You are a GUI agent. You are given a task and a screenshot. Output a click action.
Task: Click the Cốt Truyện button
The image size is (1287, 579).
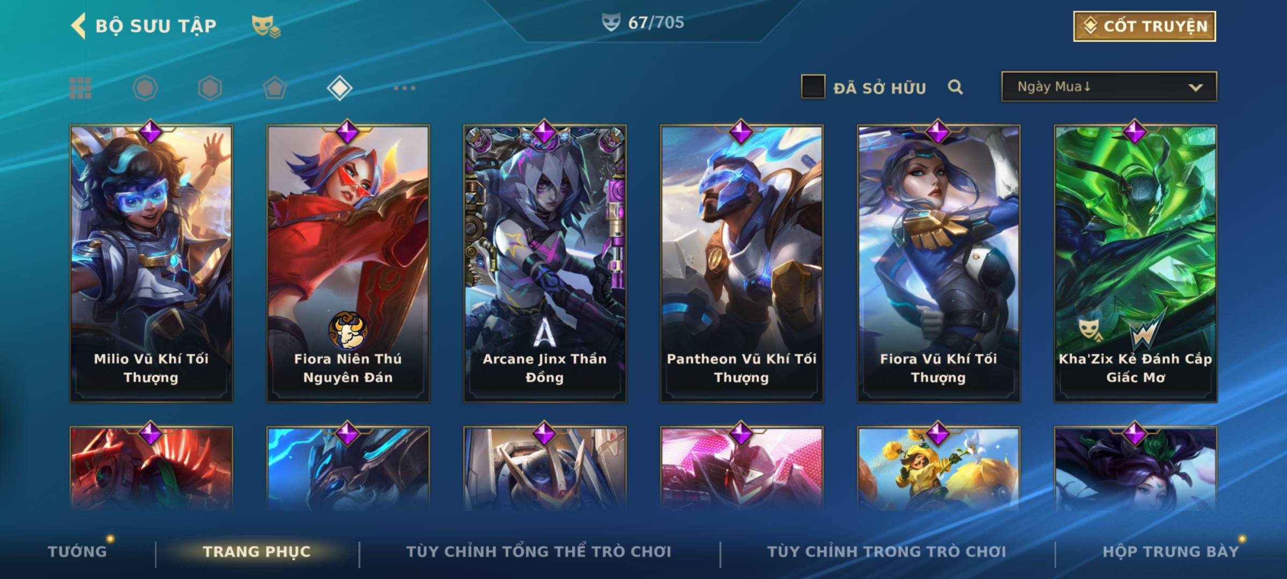tap(1144, 26)
